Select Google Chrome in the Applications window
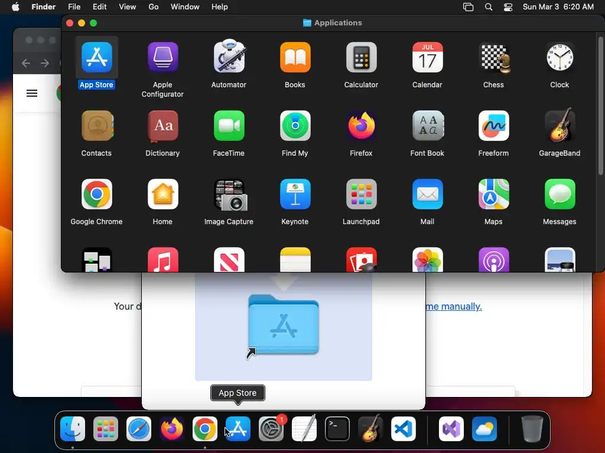This screenshot has height=453, width=605. pyautogui.click(x=96, y=194)
